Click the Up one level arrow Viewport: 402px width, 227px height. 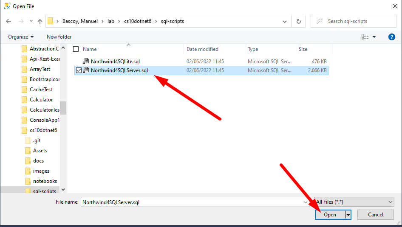click(x=40, y=21)
